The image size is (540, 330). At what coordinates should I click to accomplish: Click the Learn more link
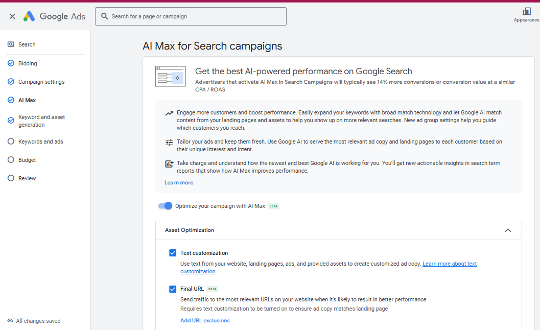[179, 183]
